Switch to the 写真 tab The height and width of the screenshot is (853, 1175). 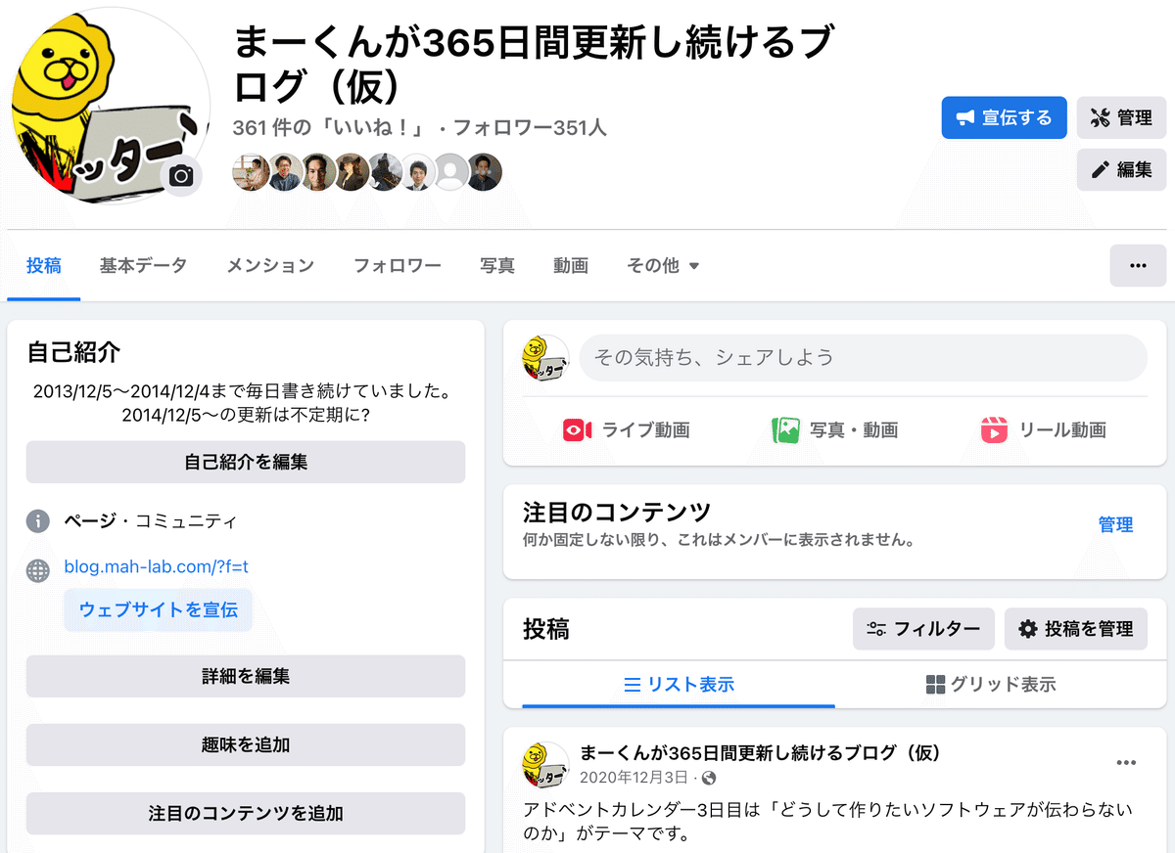coord(497,265)
